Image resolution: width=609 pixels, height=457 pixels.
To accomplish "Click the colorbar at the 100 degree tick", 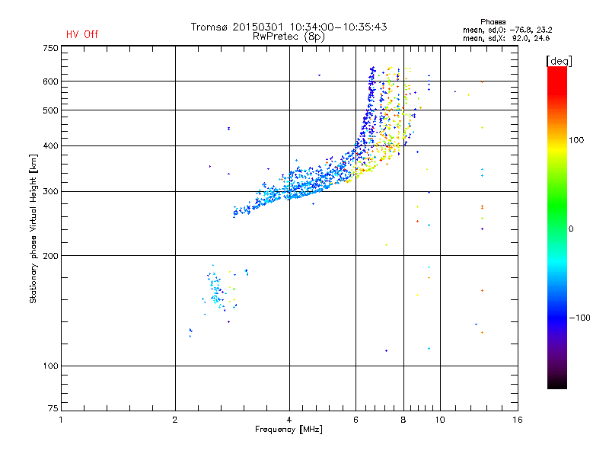I will [x=557, y=140].
